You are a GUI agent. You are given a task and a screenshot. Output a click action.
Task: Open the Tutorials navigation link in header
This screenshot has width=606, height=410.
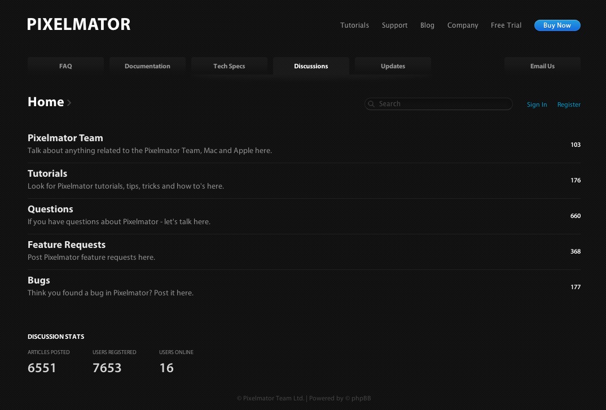click(x=354, y=25)
